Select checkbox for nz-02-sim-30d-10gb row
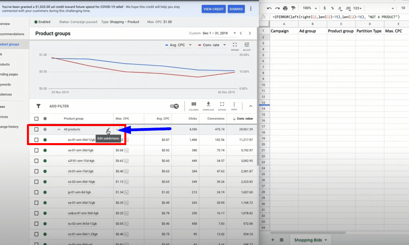The image size is (409, 245). (36, 182)
